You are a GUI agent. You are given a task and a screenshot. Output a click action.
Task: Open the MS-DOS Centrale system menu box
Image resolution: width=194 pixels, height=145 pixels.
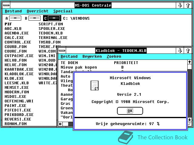click(6, 5)
